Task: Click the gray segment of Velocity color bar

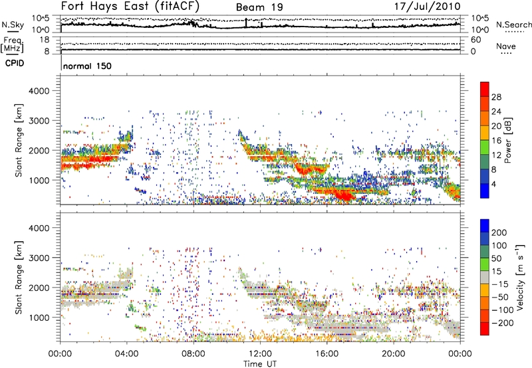Action: coord(485,277)
